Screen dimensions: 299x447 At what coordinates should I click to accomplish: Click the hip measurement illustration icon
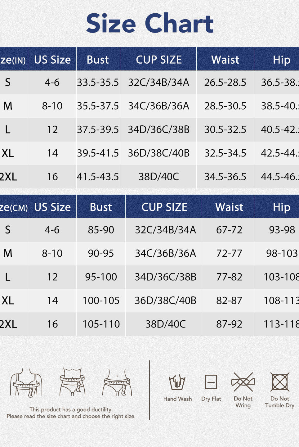(x=117, y=382)
